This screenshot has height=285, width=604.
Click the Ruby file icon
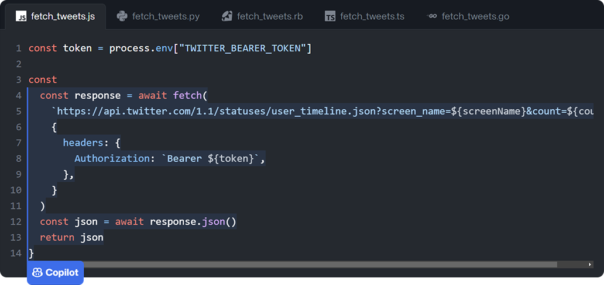pos(227,16)
